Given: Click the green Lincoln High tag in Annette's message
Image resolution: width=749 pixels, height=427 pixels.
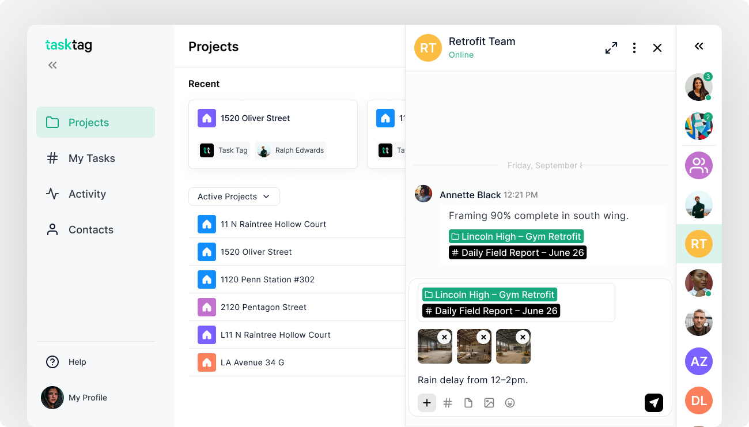Looking at the screenshot, I should pyautogui.click(x=516, y=236).
